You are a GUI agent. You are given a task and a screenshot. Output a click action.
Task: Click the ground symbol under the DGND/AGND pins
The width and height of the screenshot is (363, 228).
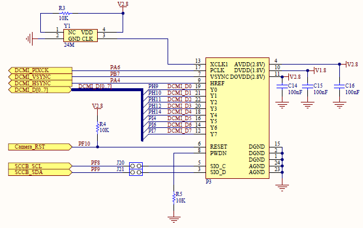(x=282, y=188)
